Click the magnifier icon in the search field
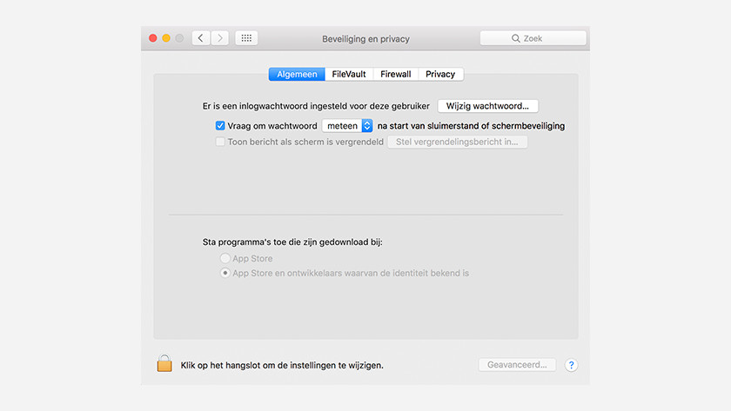This screenshot has width=731, height=411. pyautogui.click(x=515, y=38)
